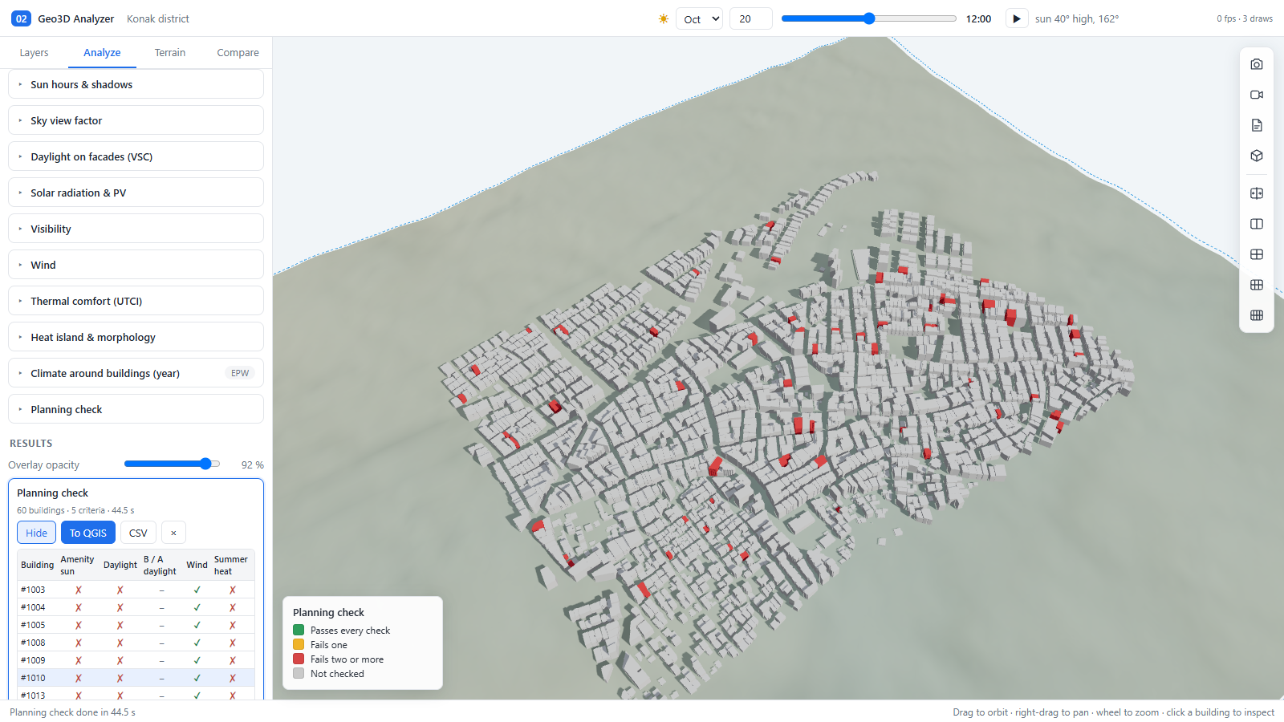Viewport: 1284px width, 722px height.
Task: Click the video record icon
Action: (1257, 95)
